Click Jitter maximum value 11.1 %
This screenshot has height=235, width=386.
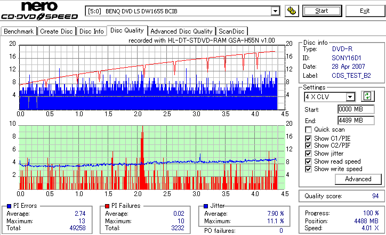click(276, 221)
